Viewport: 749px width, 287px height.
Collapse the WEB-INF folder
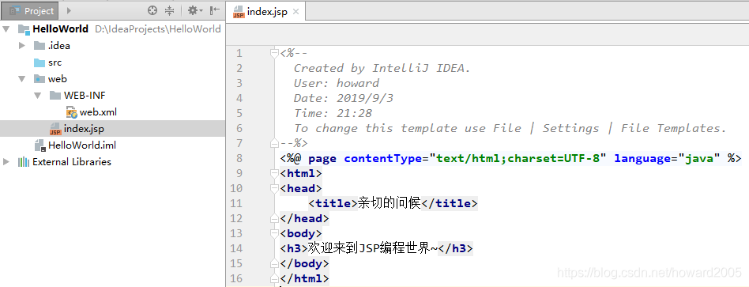(38, 96)
